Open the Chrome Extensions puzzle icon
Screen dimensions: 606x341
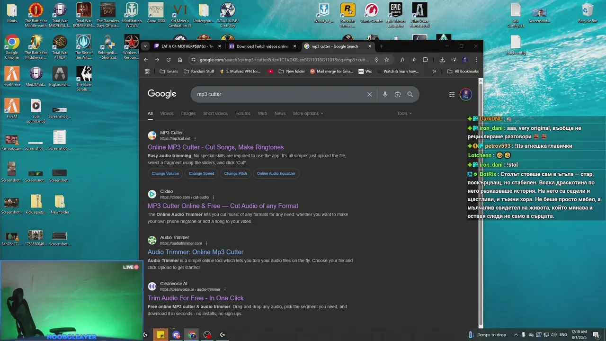(x=425, y=60)
